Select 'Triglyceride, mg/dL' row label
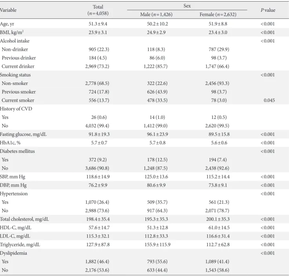Image resolution: width=289 pixels, height=277 pixels. click(20, 245)
